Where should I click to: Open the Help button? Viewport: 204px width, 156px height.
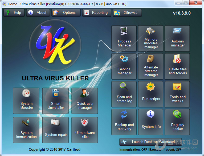point(14,13)
